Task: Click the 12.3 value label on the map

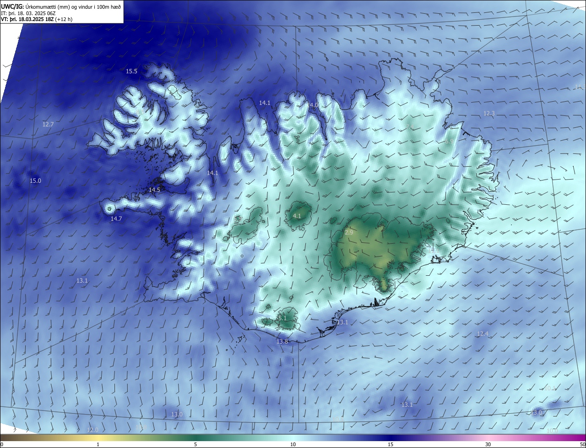Action: 489,113
